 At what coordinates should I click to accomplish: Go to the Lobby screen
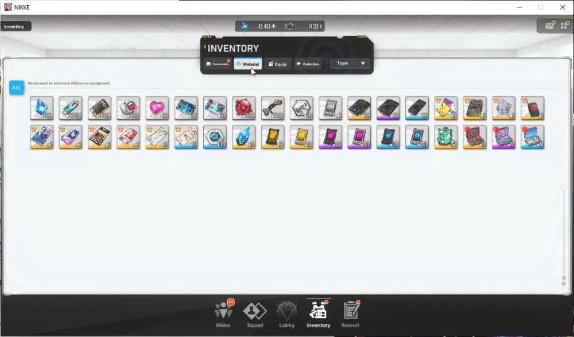coord(286,314)
